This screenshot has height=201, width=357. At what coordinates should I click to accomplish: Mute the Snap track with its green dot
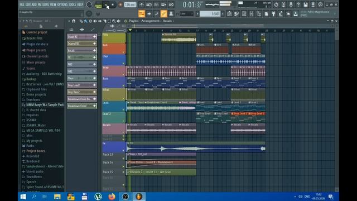(x=124, y=74)
